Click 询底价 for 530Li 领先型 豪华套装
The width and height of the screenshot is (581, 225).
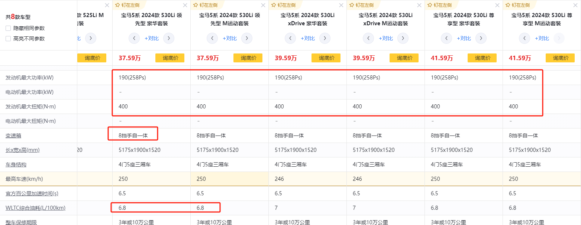(x=170, y=58)
